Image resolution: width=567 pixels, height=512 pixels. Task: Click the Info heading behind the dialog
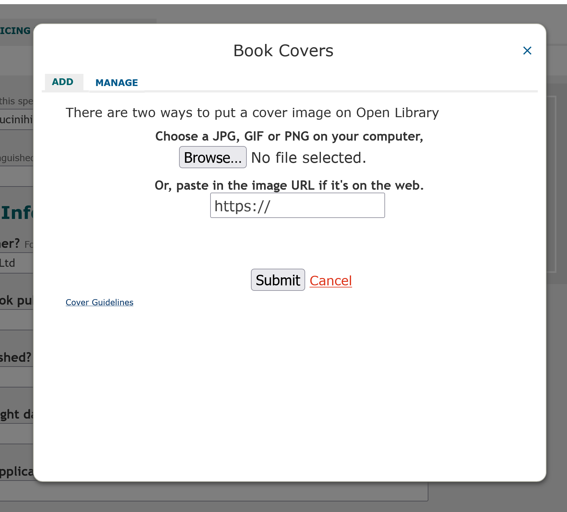pos(16,212)
